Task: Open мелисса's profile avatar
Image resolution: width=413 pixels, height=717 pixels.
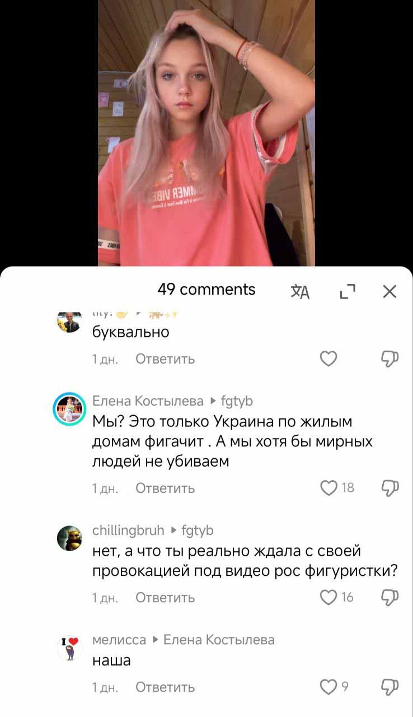Action: [x=69, y=648]
